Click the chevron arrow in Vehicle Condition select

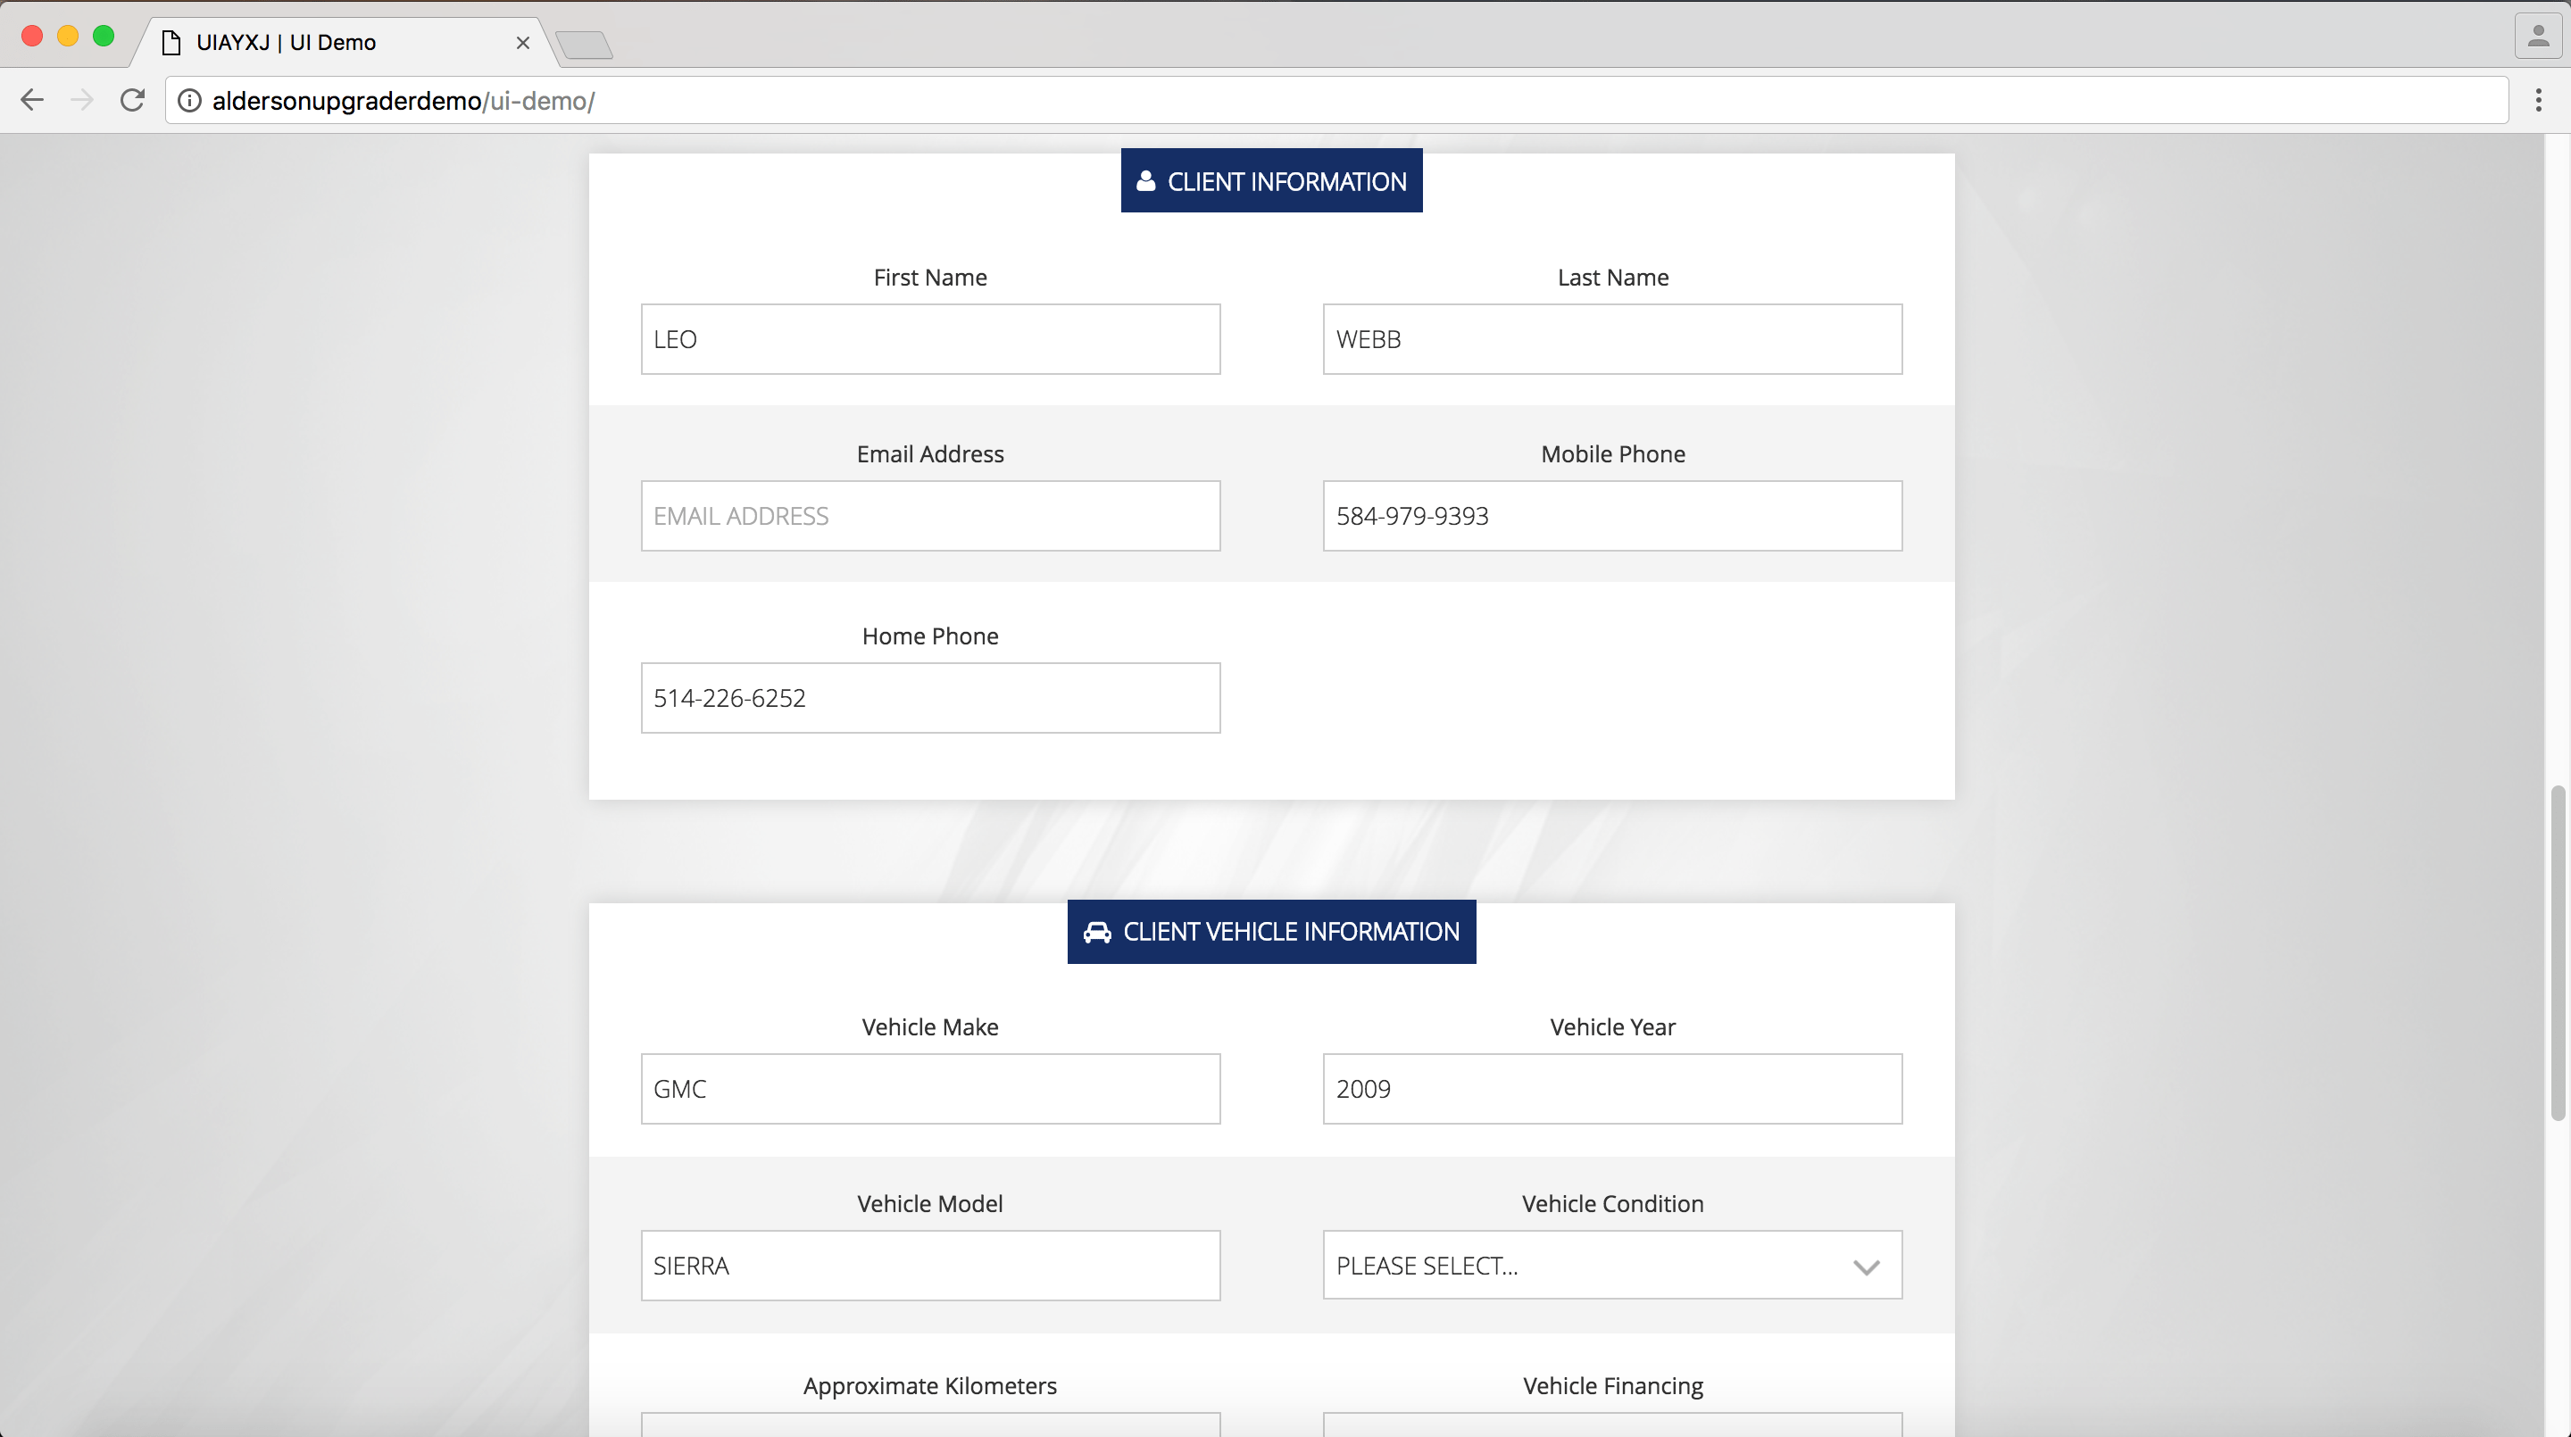[1866, 1267]
